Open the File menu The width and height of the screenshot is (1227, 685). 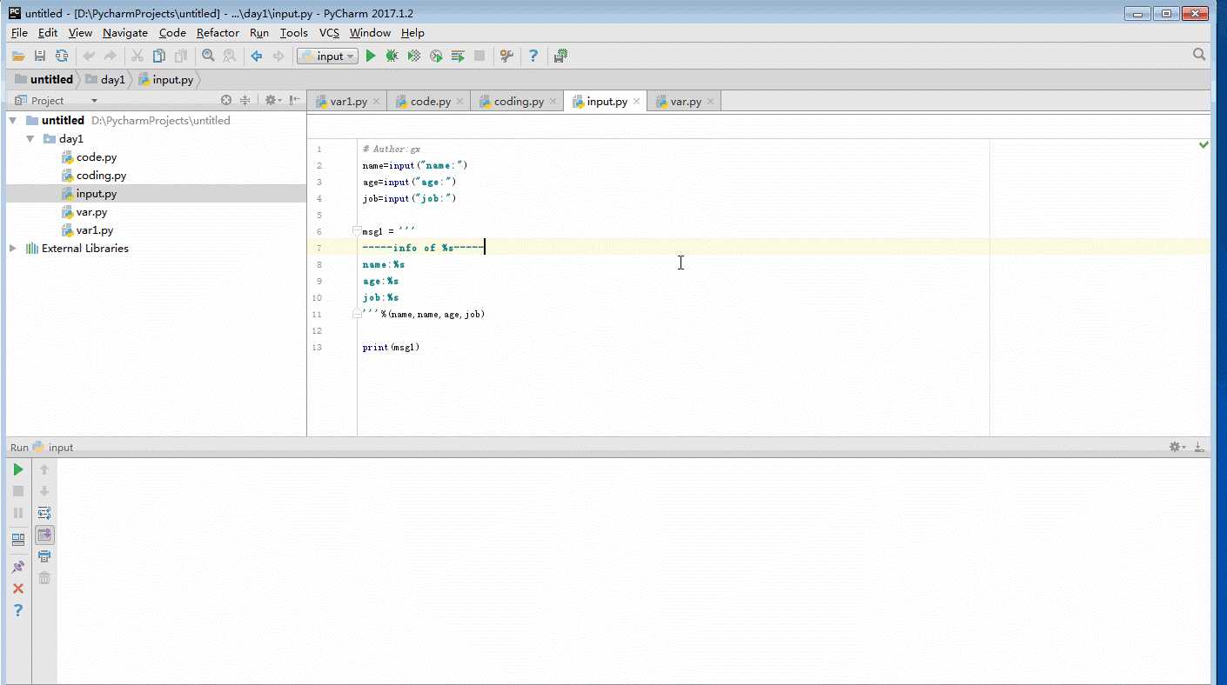19,33
